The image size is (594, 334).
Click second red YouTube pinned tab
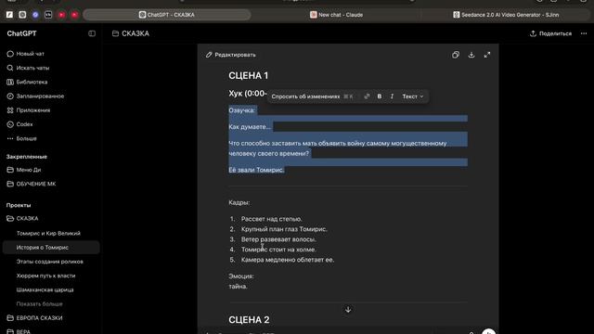74,15
